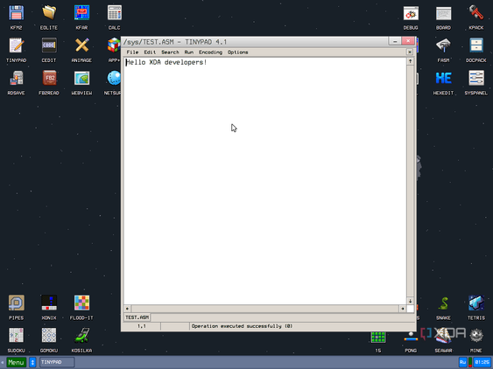Select TINYPAD in the taskbar
This screenshot has width=493, height=369.
coord(57,362)
